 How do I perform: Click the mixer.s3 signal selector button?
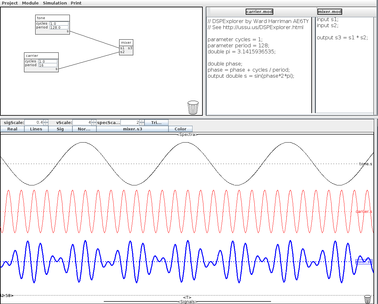tap(132, 129)
